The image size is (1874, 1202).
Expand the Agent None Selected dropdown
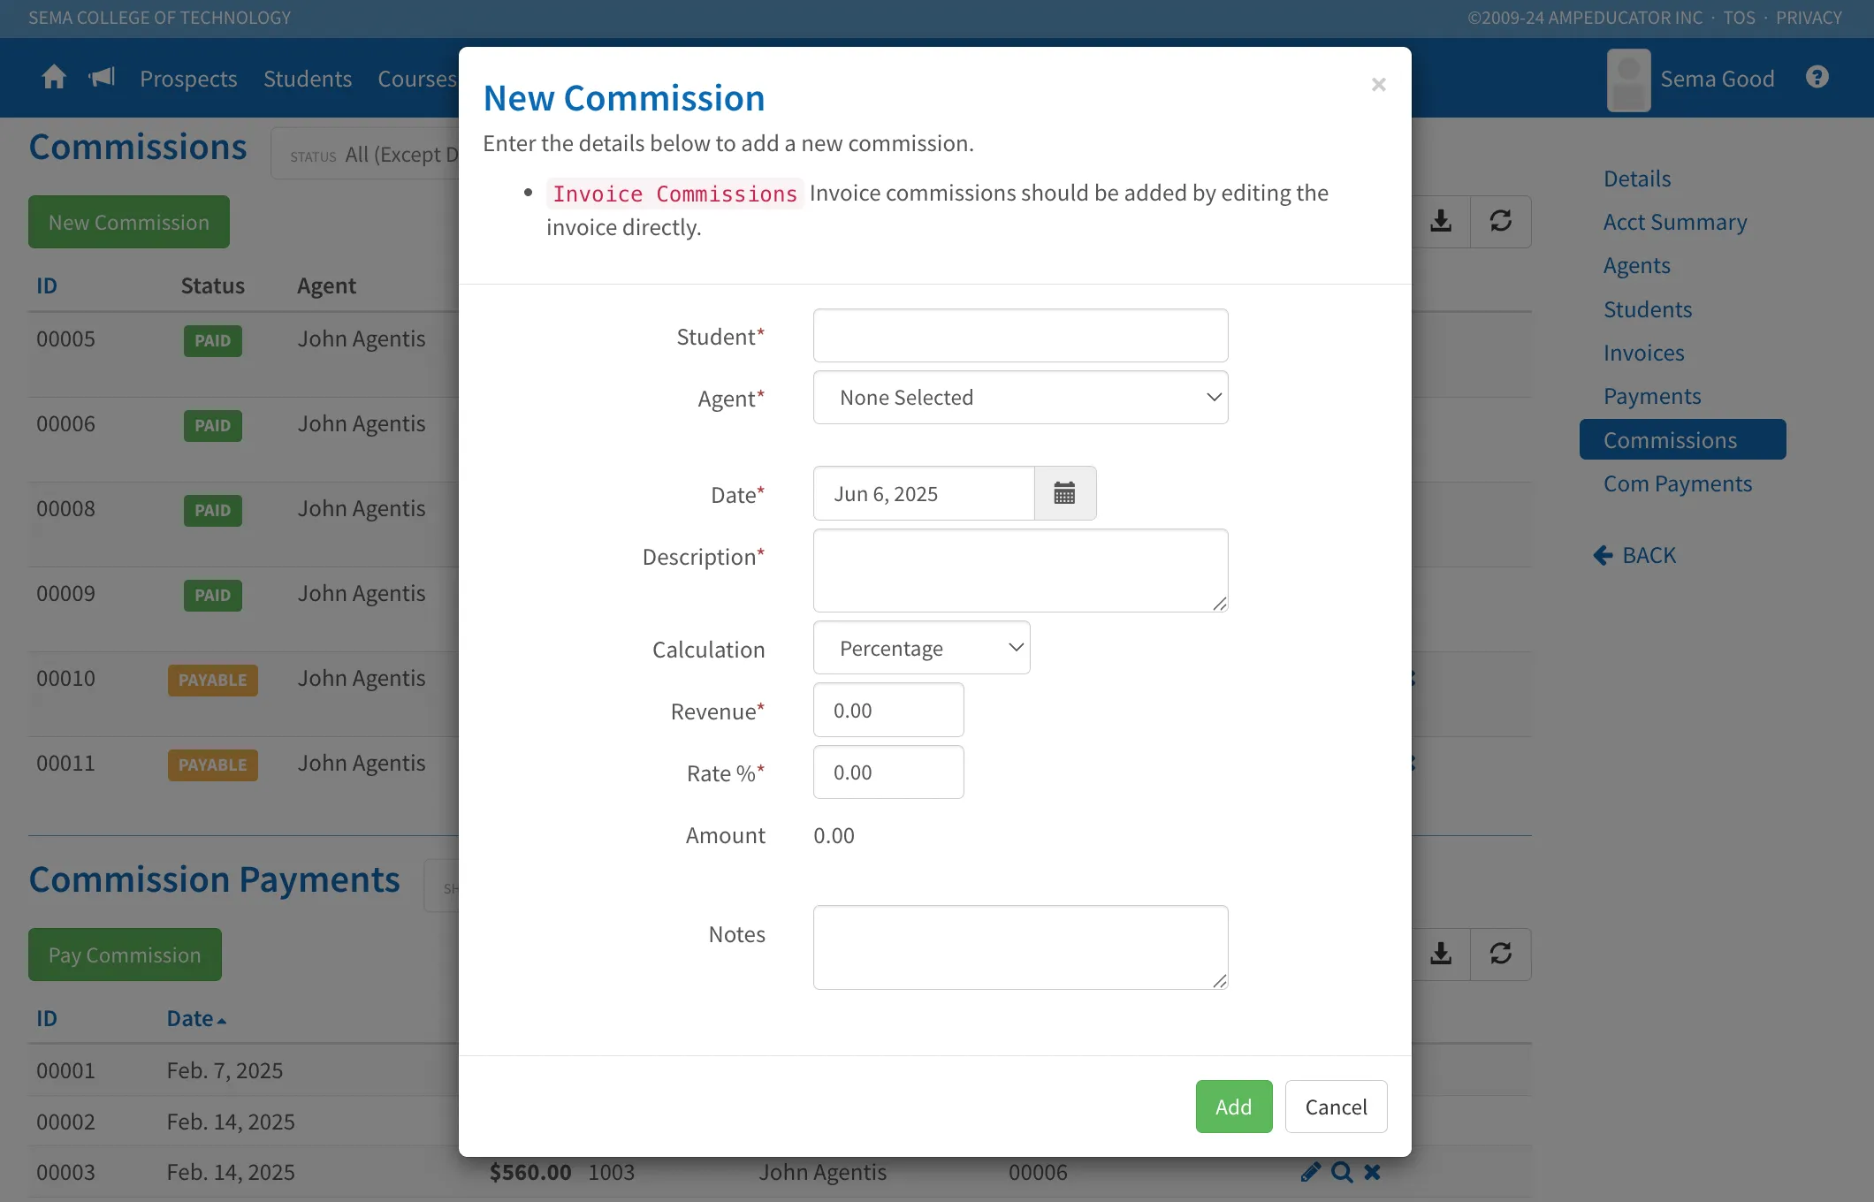pos(1020,398)
